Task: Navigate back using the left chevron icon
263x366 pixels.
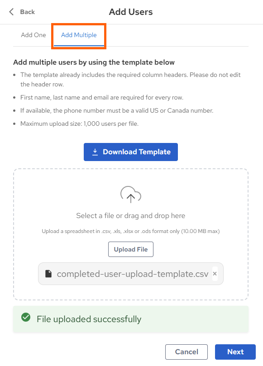Action: point(10,12)
